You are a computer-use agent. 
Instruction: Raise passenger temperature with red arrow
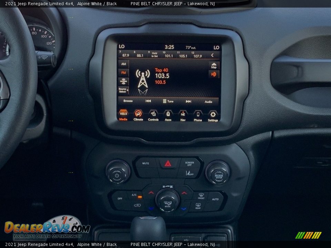point(184,193)
